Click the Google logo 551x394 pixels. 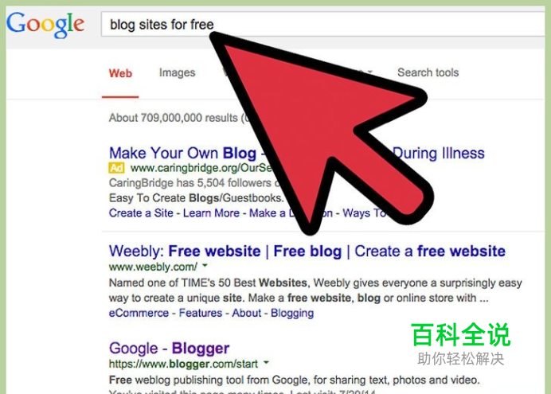tap(45, 24)
